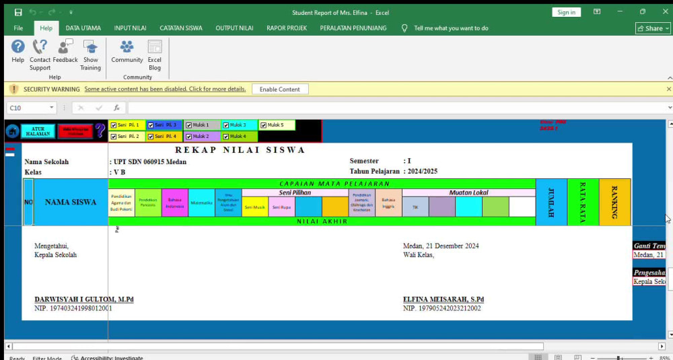Open the File tab
Viewport: 673px width, 360px height.
click(x=18, y=28)
